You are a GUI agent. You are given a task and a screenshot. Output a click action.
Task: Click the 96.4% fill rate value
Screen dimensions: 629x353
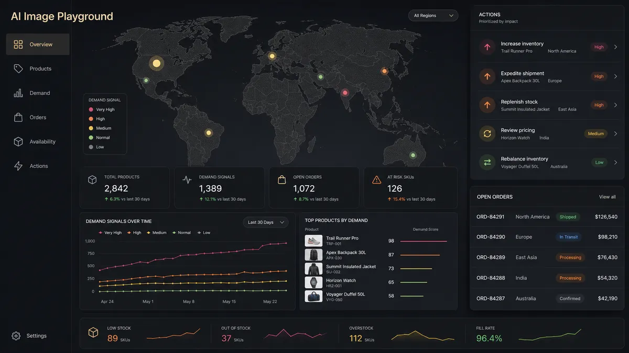[489, 338]
